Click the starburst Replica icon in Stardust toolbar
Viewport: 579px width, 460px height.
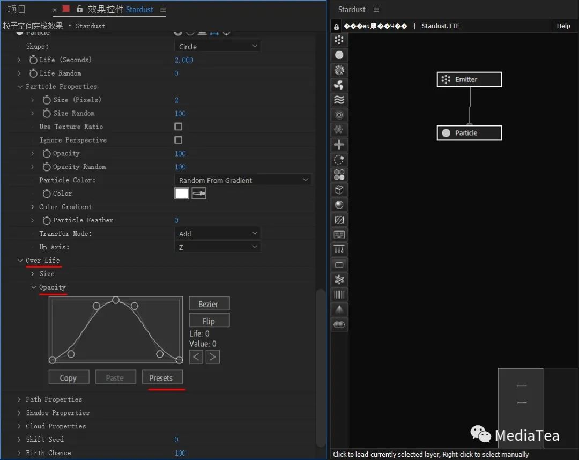339,70
